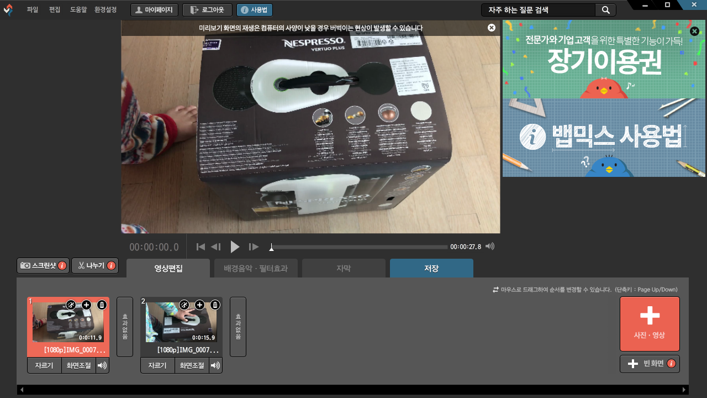Open 파일 menu
The image size is (707, 398).
pyautogui.click(x=33, y=9)
